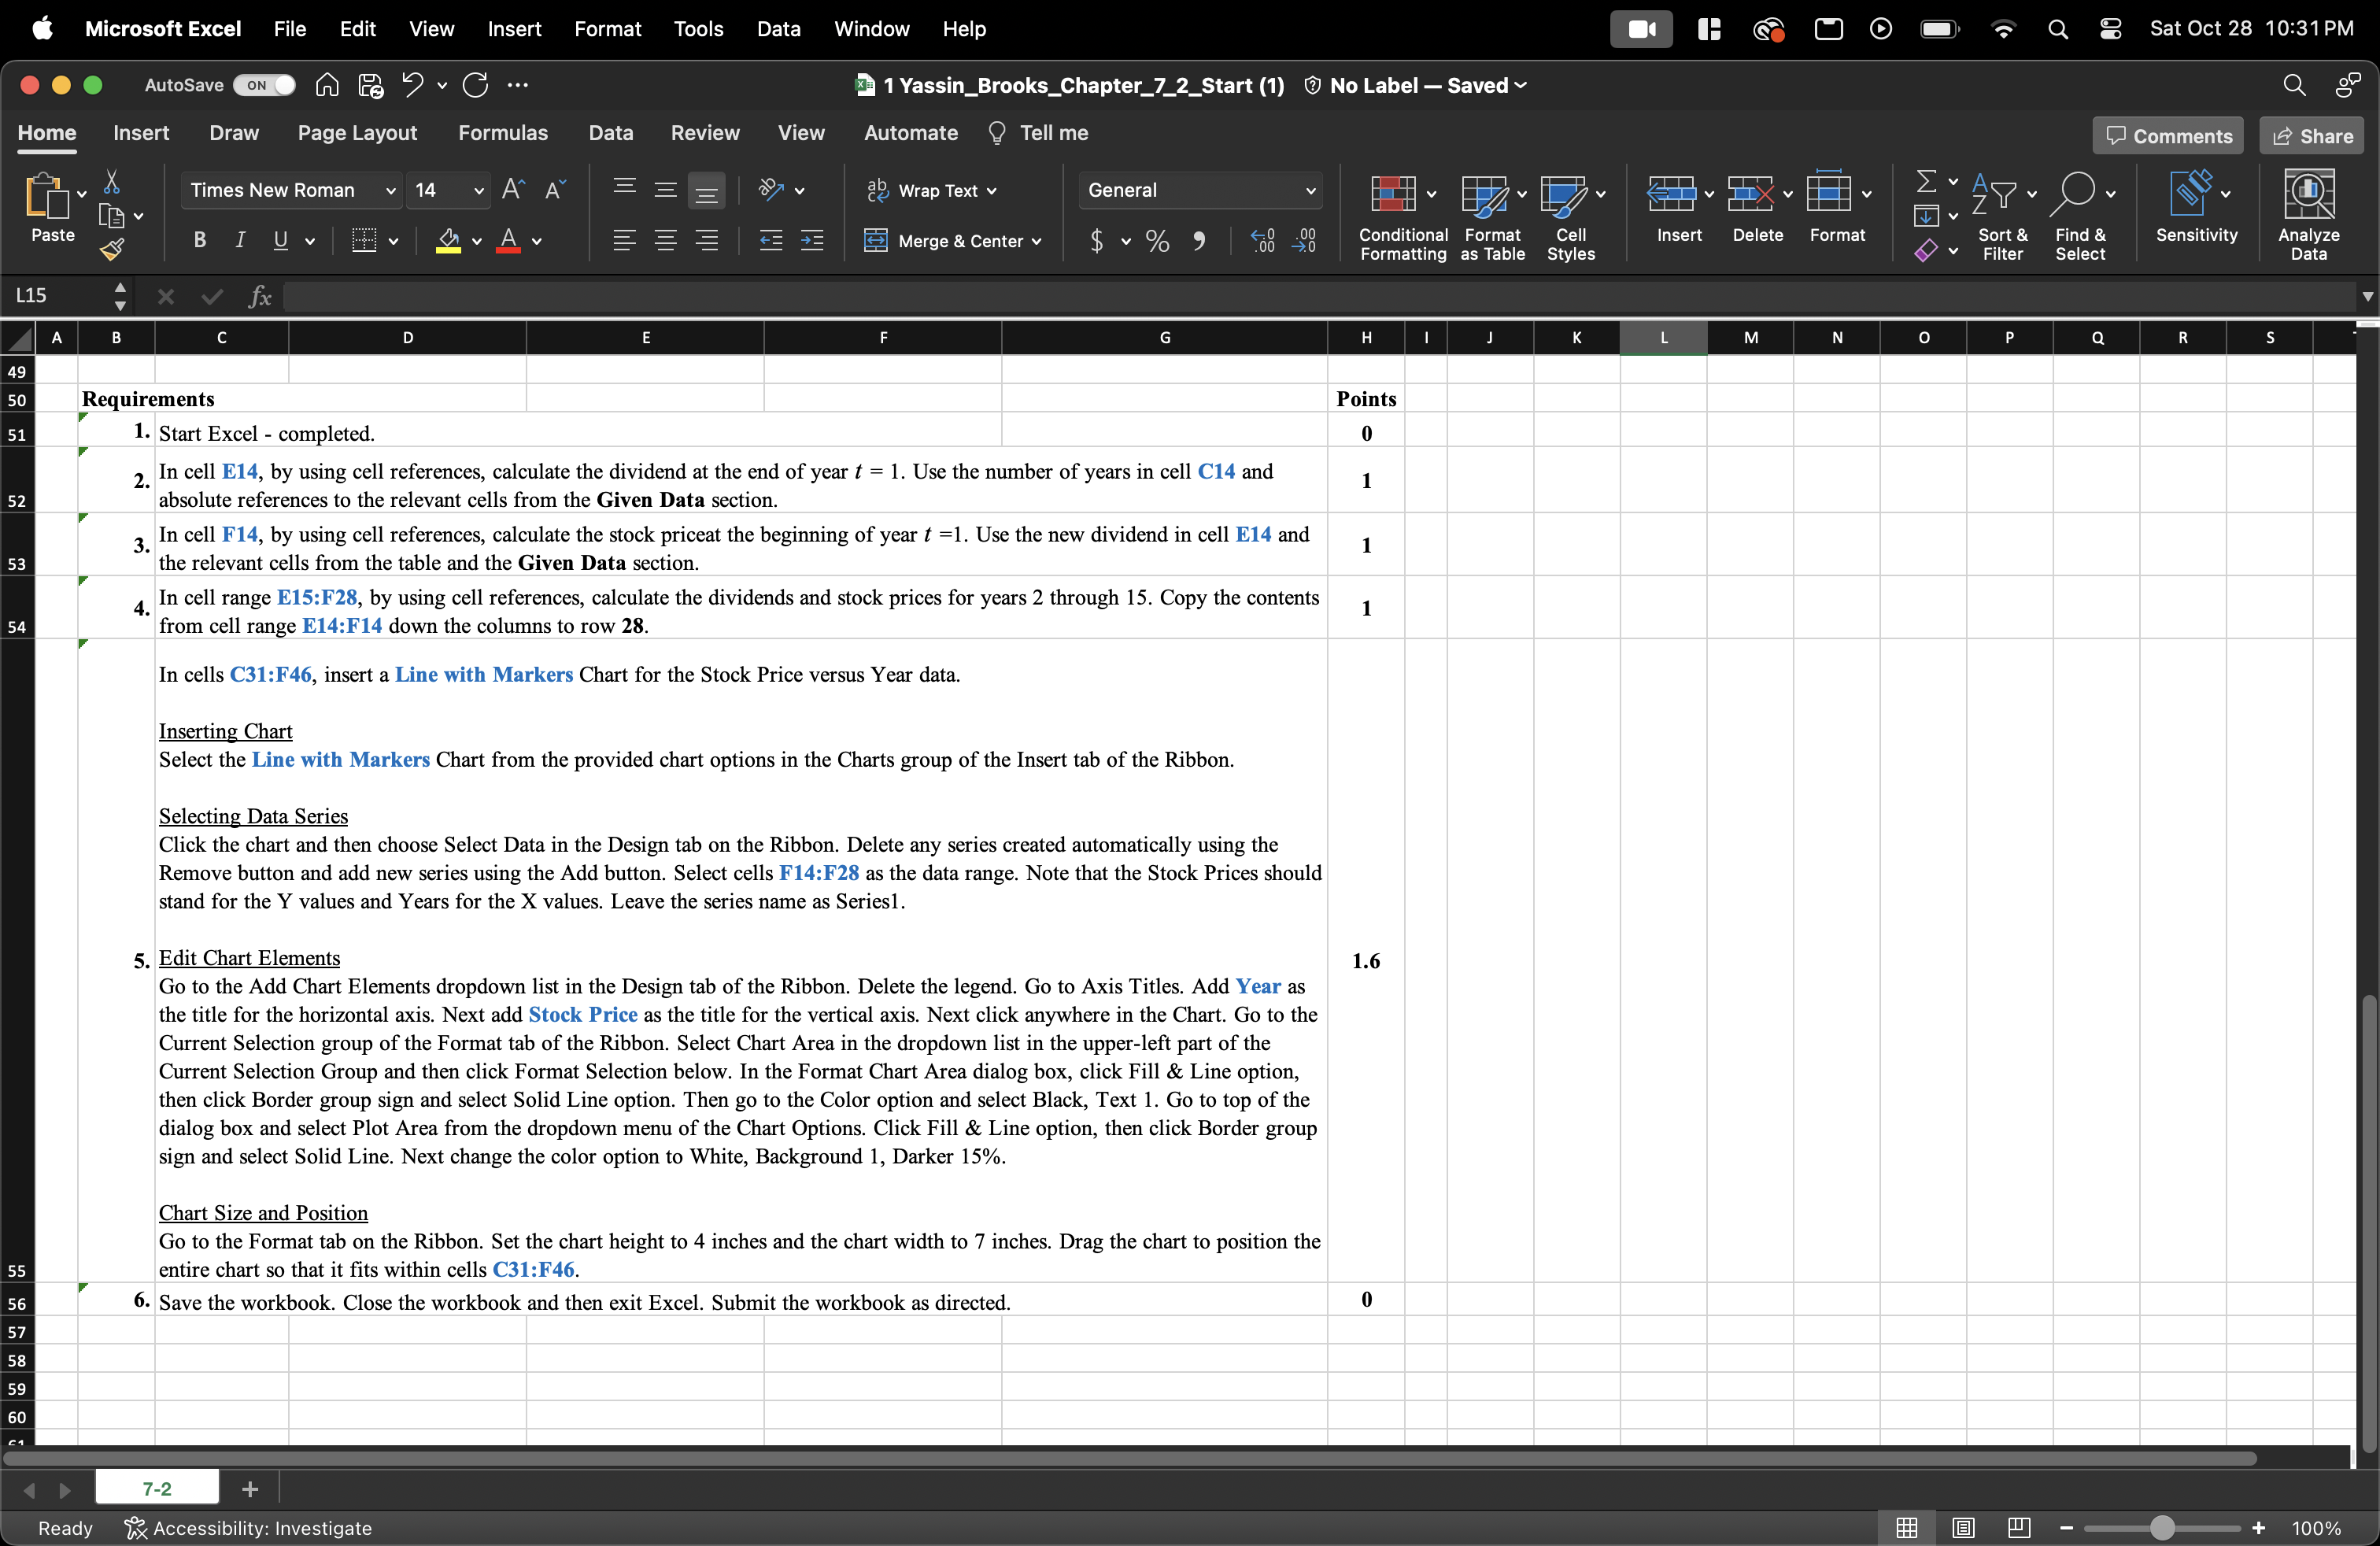Click the Find & Select magnifier icon
This screenshot has height=1546, width=2380.
(x=2074, y=194)
